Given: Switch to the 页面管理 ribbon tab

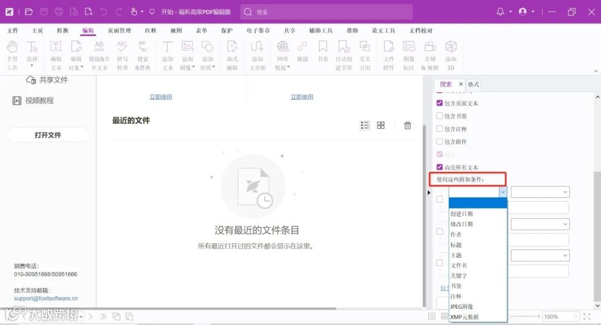Looking at the screenshot, I should (x=119, y=31).
